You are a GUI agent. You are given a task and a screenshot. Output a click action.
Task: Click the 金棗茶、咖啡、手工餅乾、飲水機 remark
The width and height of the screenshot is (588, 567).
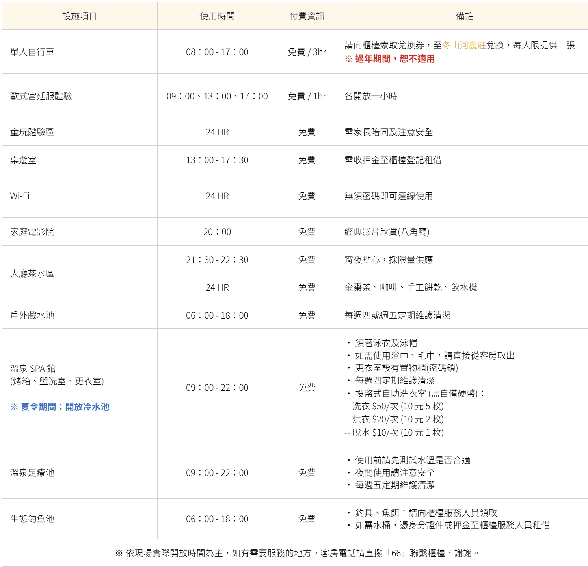411,287
